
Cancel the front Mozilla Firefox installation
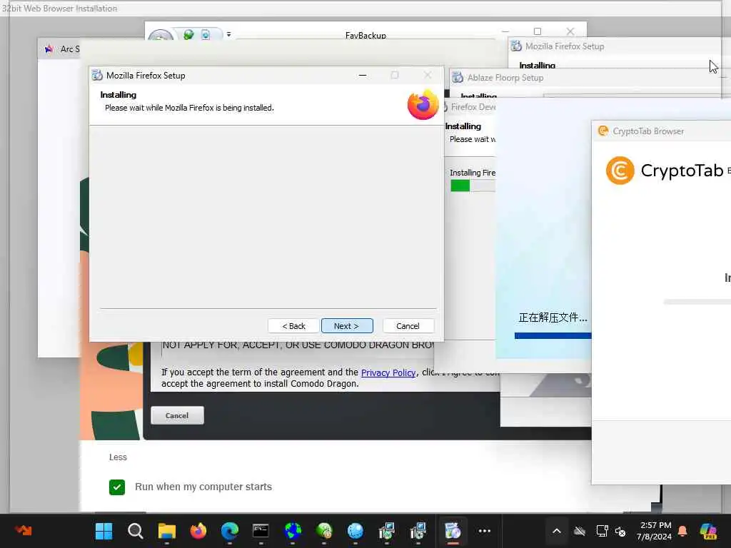[408, 325]
